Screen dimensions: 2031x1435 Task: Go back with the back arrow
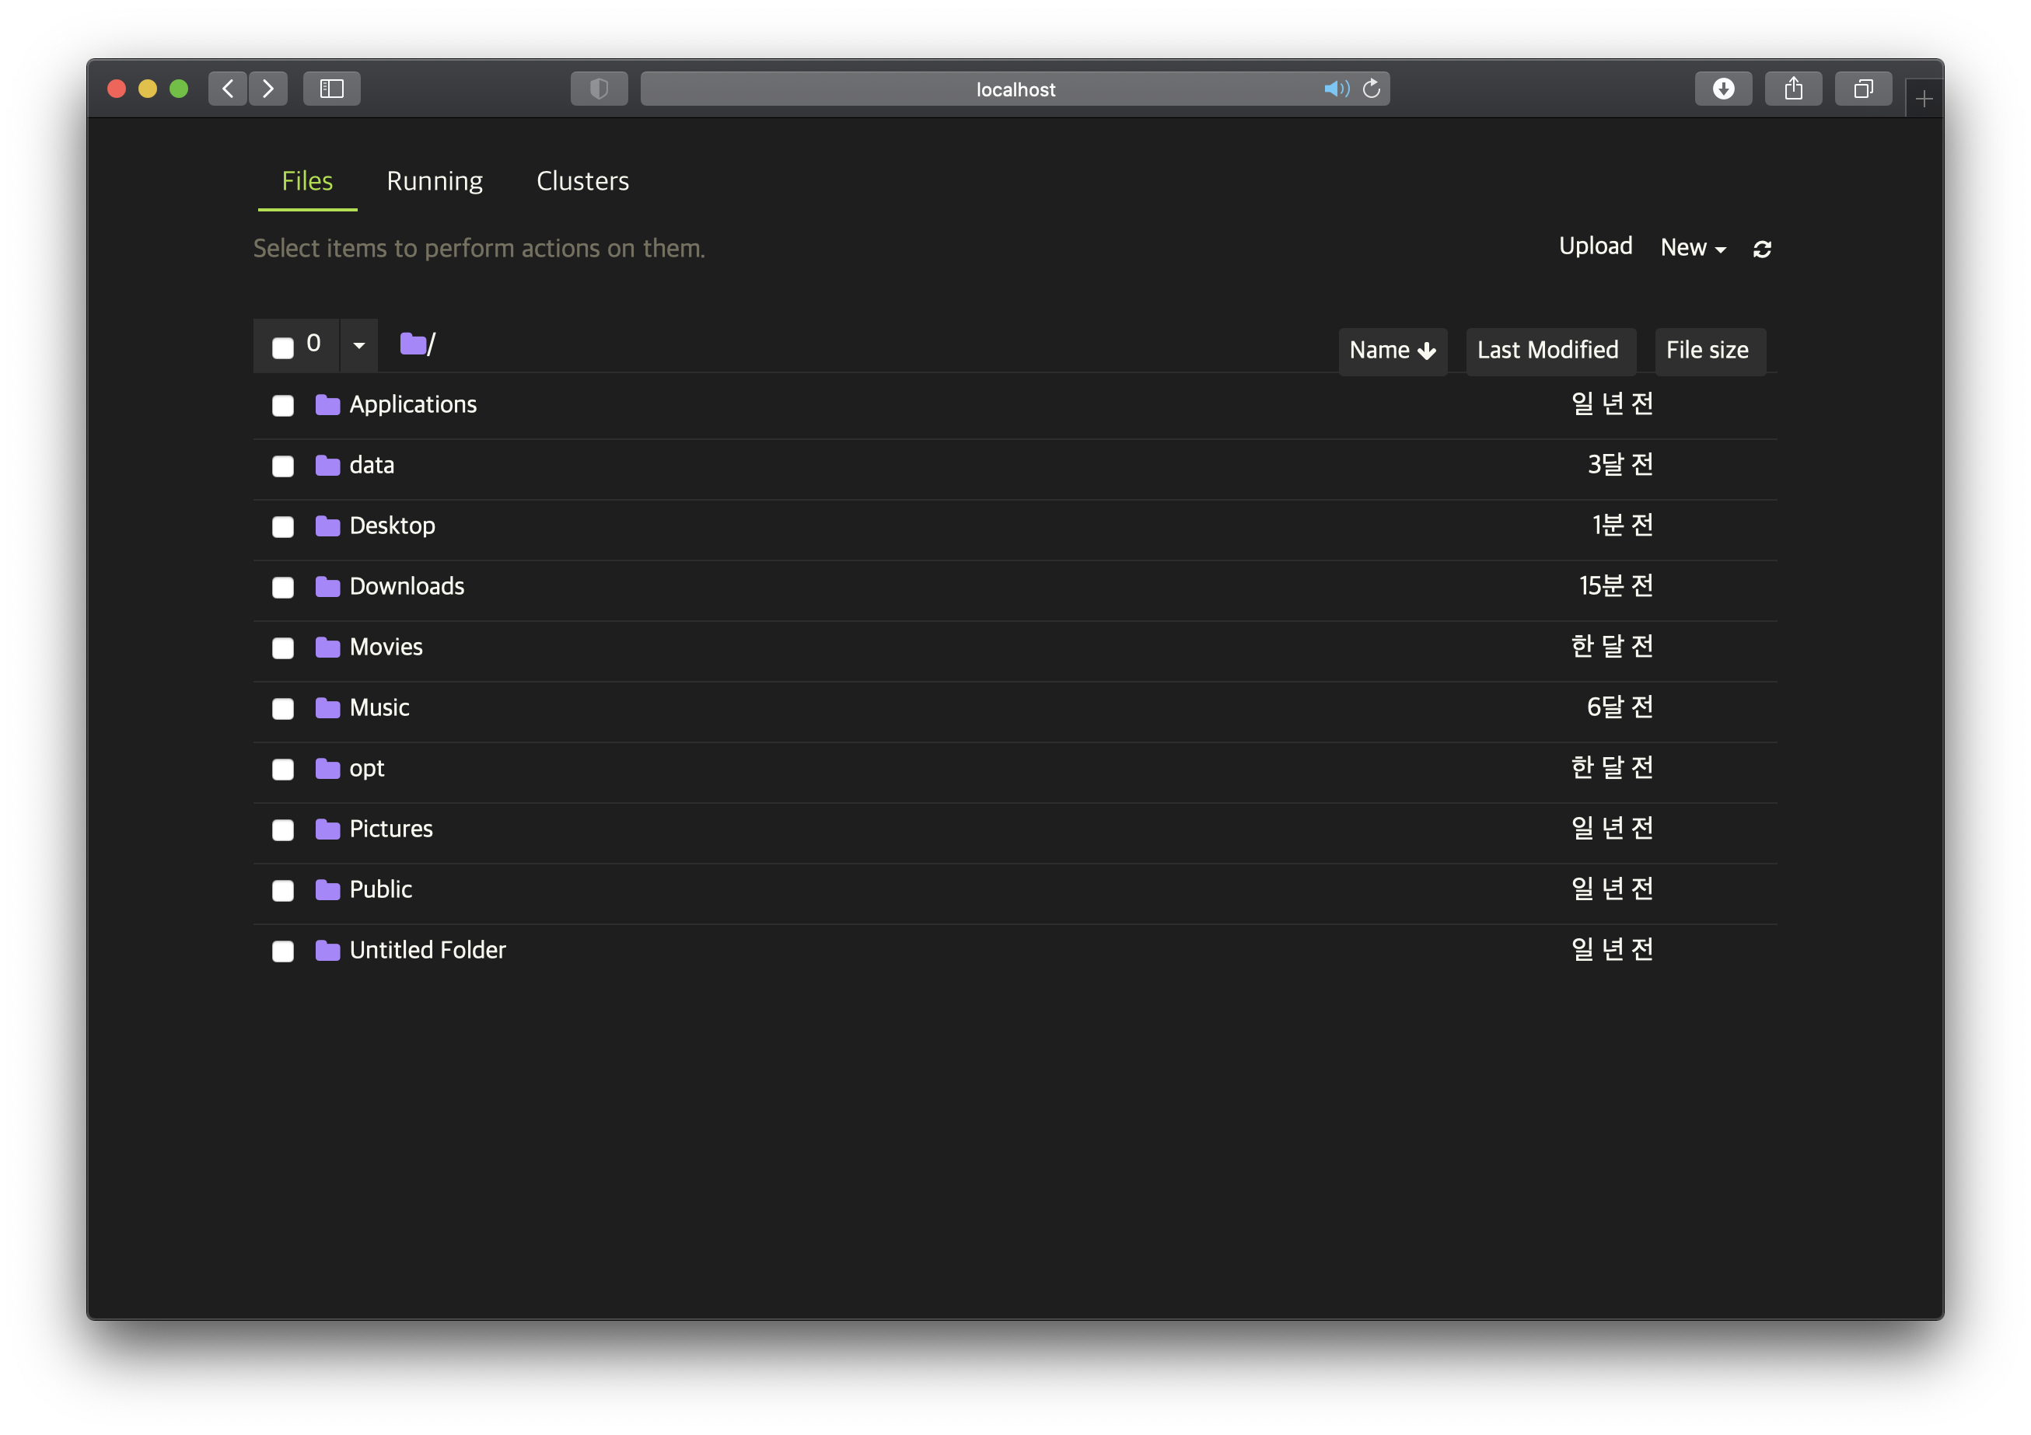[229, 89]
